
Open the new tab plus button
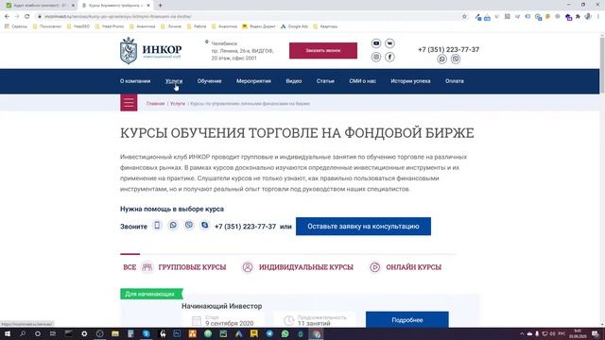tap(160, 6)
